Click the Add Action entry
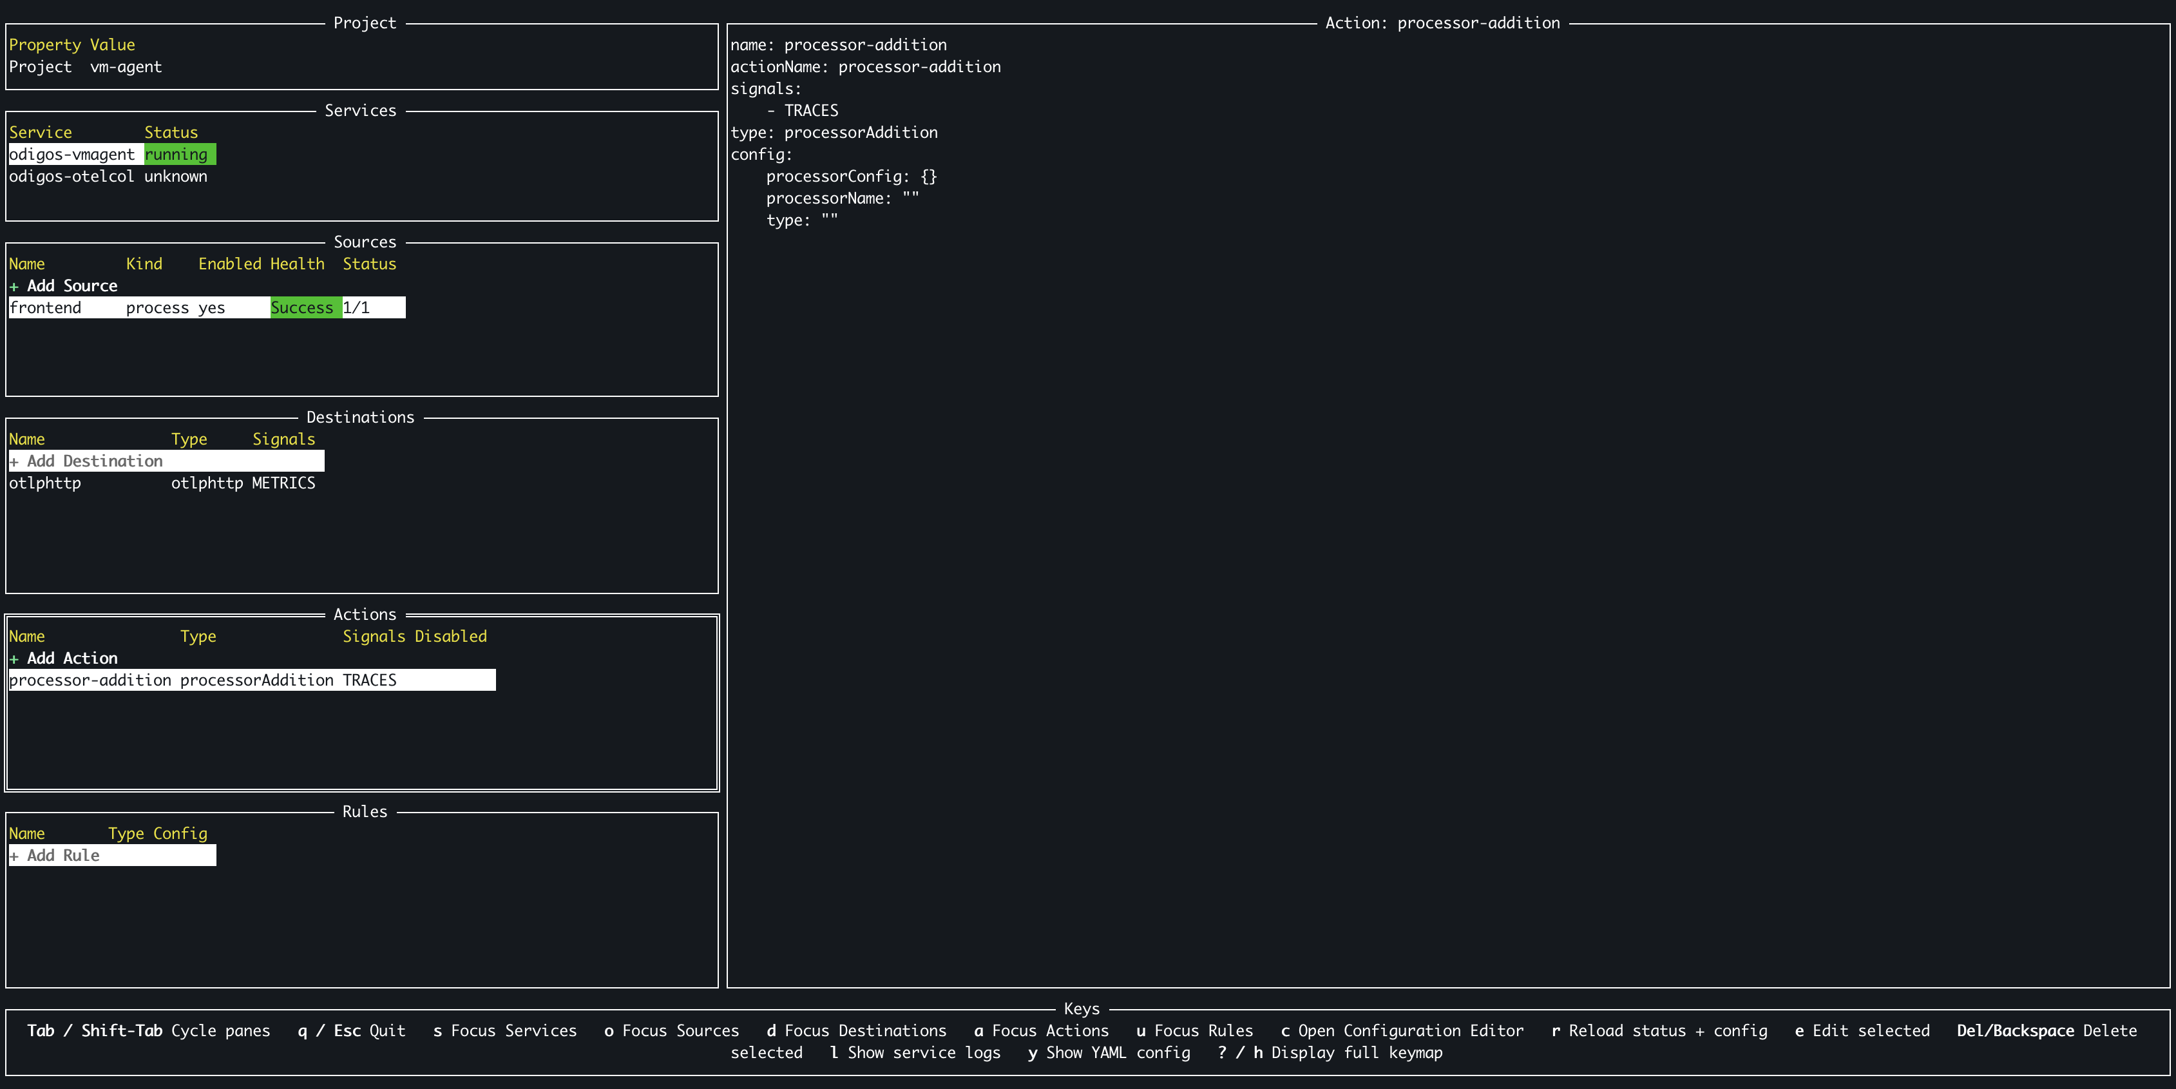Screen dimensions: 2176x1089 pyautogui.click(x=73, y=659)
